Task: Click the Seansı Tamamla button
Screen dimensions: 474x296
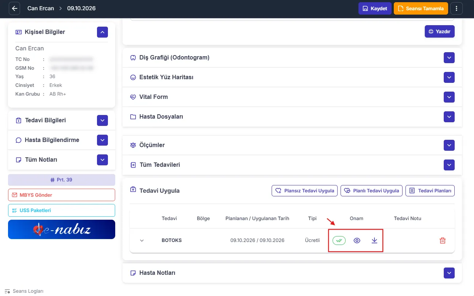Action: tap(421, 8)
